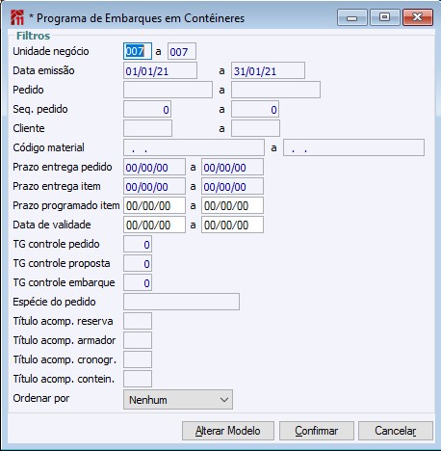This screenshot has height=451, width=441.
Task: Focus the TG controle proposta field
Action: tap(138, 263)
